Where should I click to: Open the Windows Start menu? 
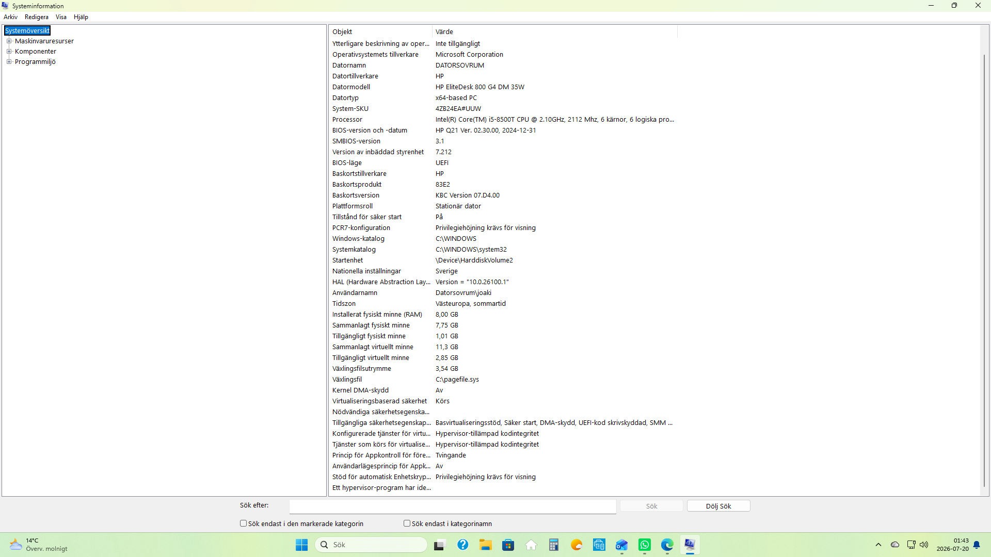pyautogui.click(x=301, y=545)
